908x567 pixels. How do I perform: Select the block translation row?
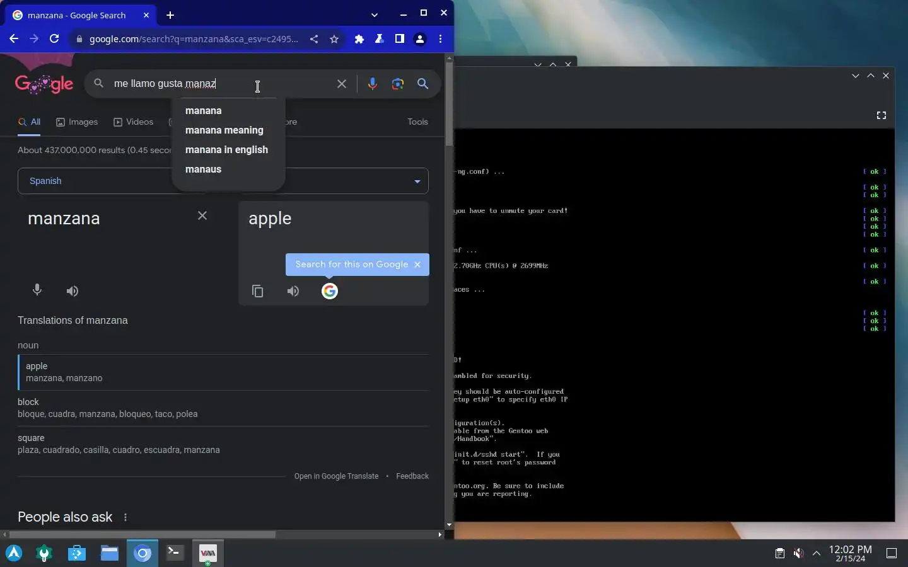(x=223, y=408)
